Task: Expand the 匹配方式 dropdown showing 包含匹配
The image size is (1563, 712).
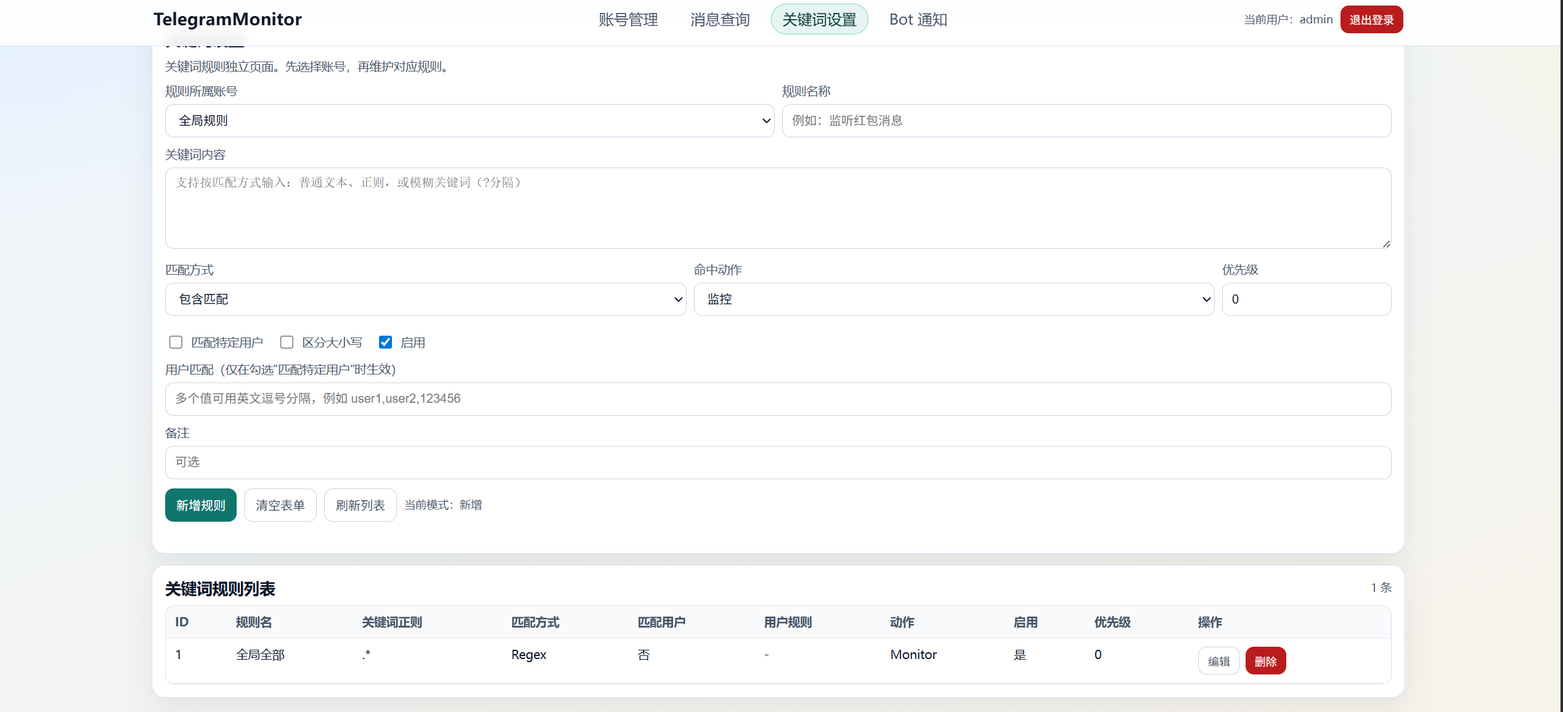Action: (425, 299)
